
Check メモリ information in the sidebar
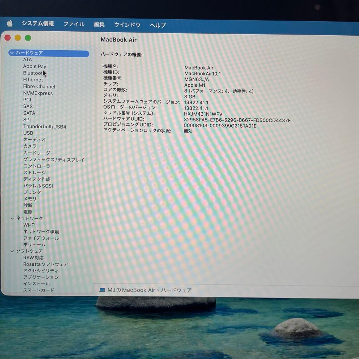pos(30,199)
